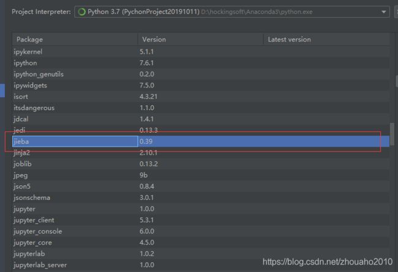
Task: Select the jedi package row
Action: tap(200, 130)
